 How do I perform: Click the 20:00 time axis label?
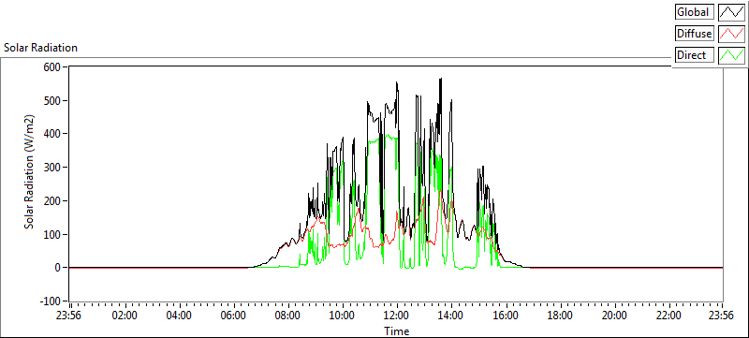point(614,316)
